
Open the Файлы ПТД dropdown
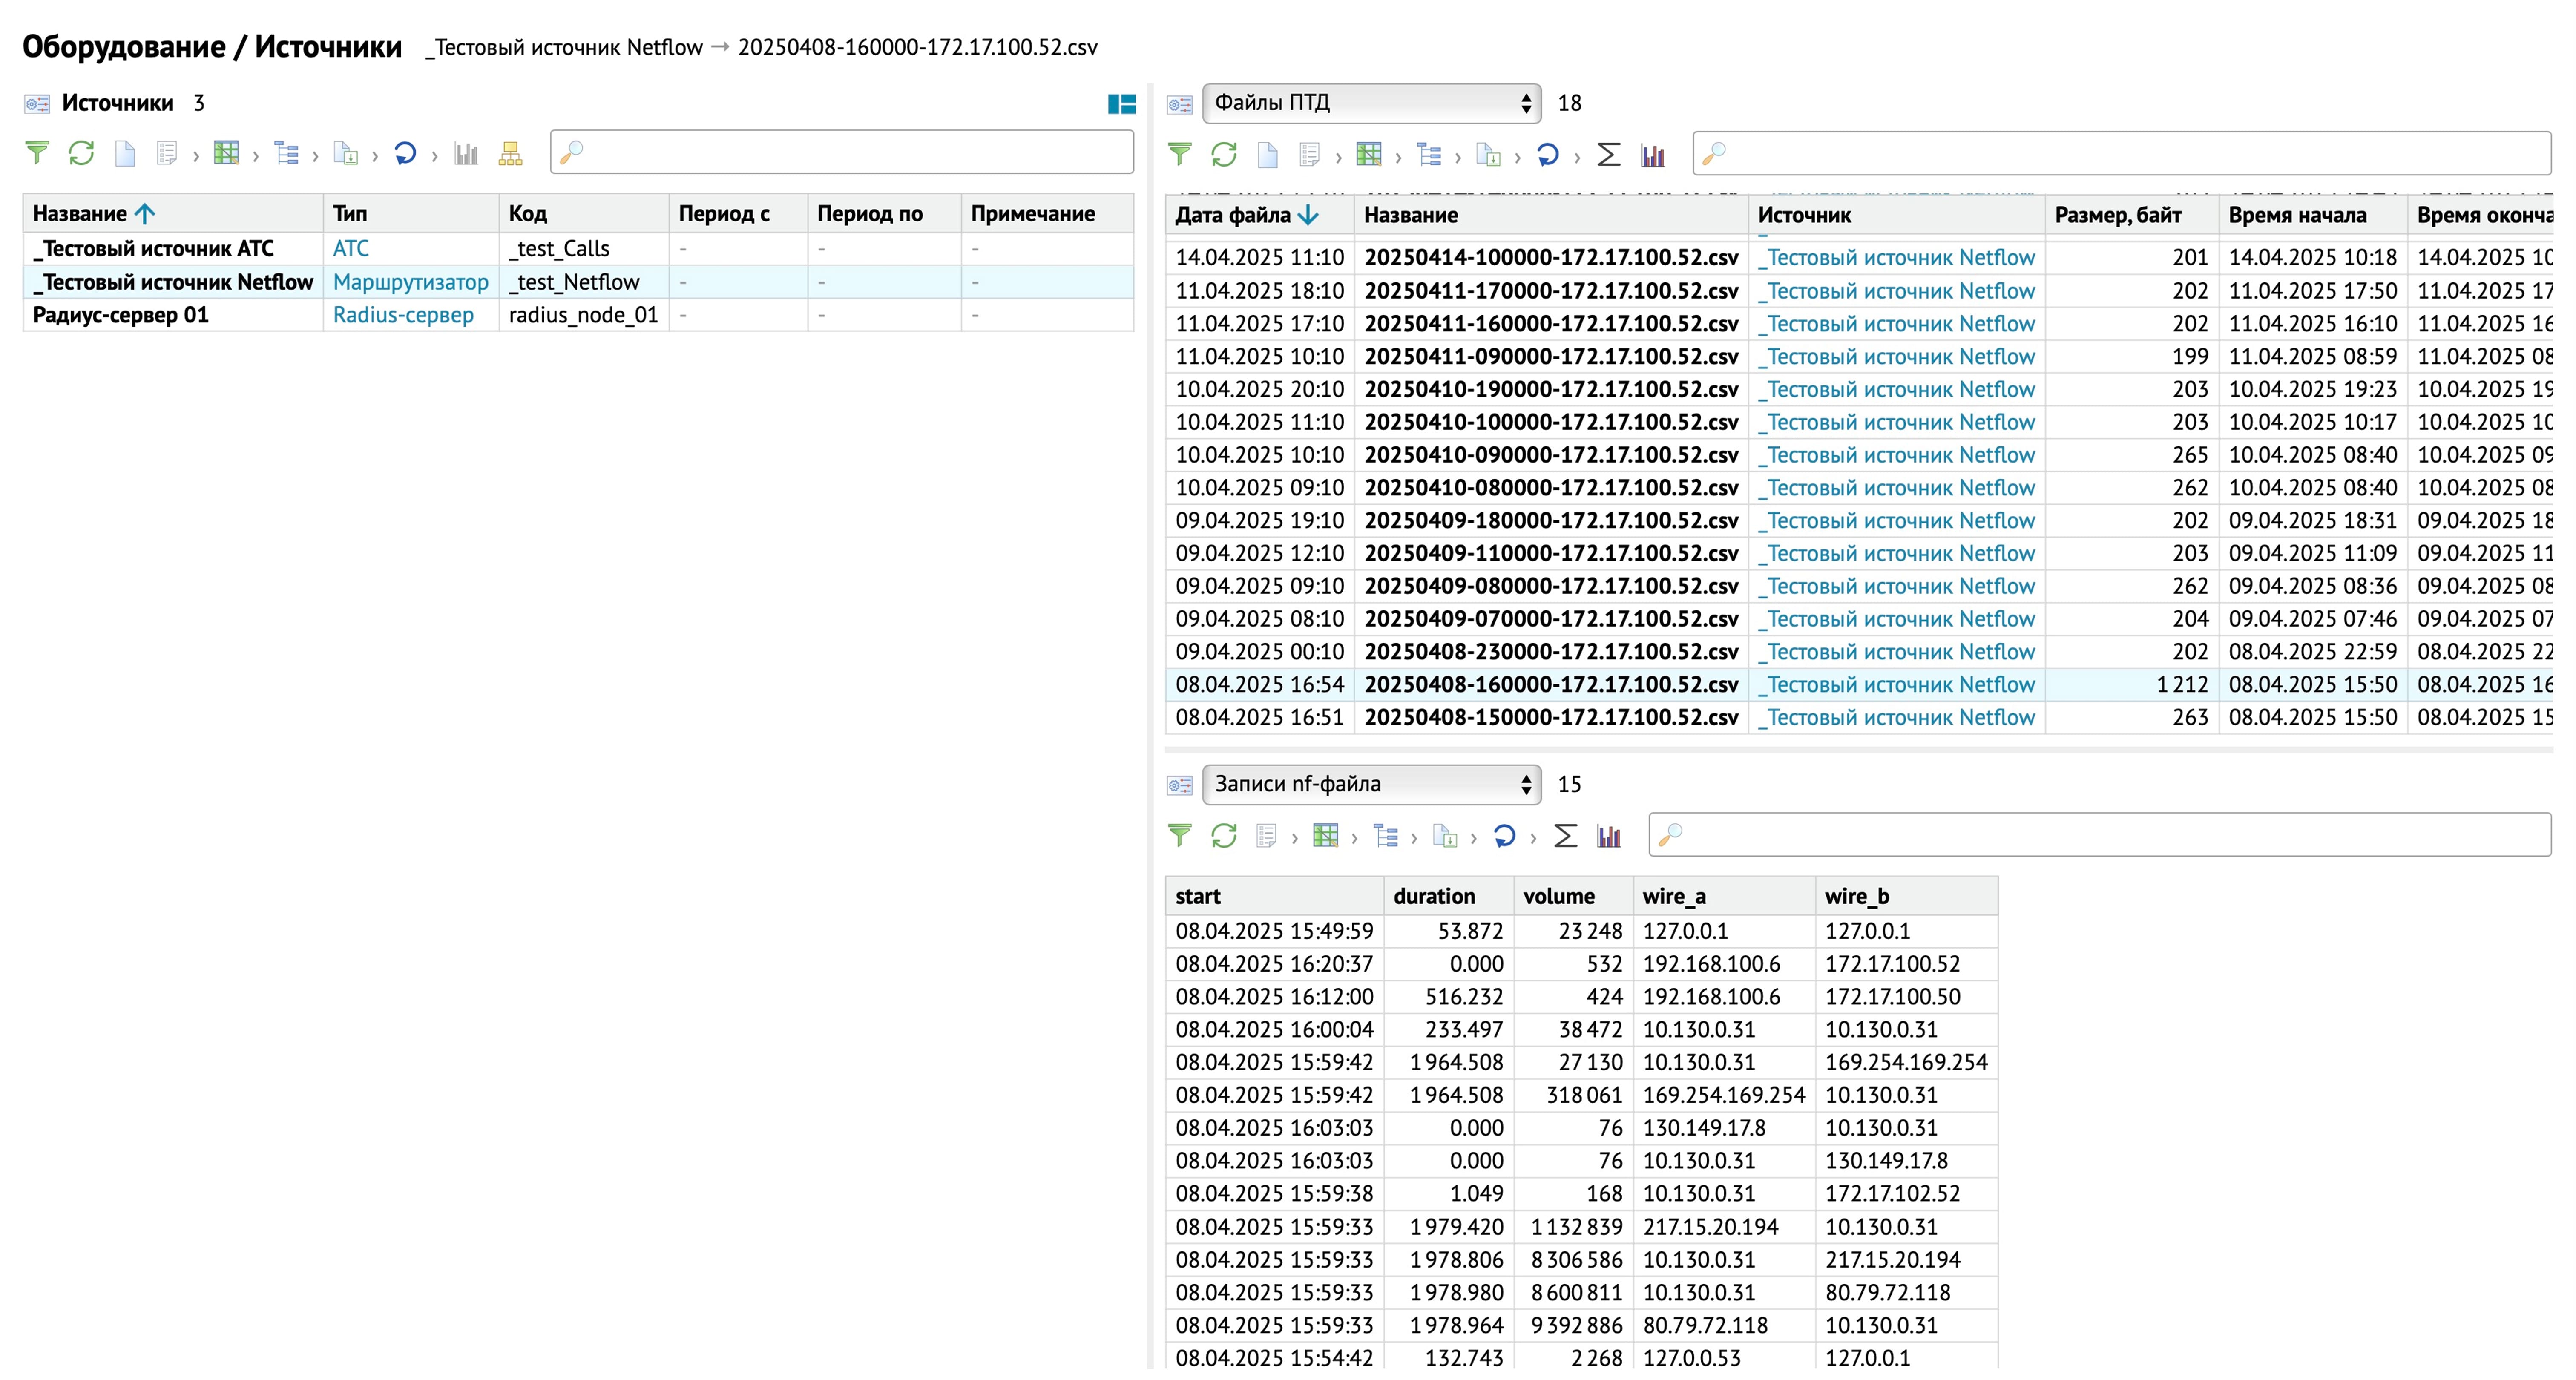(x=1371, y=103)
